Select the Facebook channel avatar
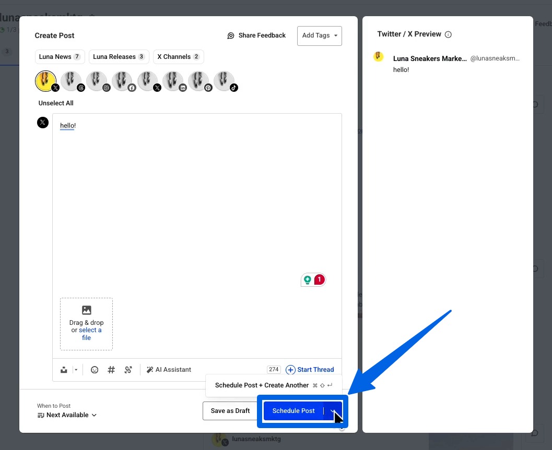This screenshot has width=552, height=450. coord(123,81)
